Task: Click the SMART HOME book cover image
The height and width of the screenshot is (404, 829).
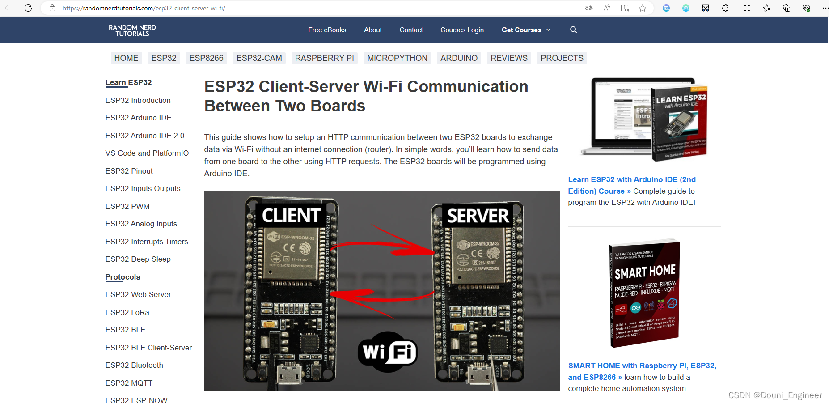Action: pyautogui.click(x=644, y=293)
